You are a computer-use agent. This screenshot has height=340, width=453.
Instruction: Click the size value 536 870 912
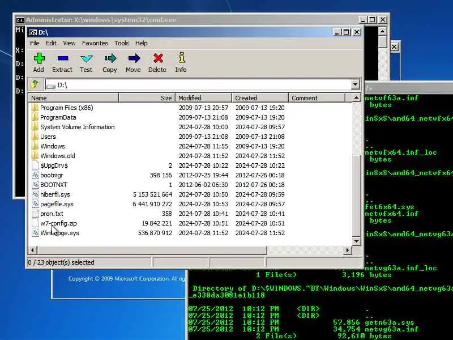pos(155,233)
